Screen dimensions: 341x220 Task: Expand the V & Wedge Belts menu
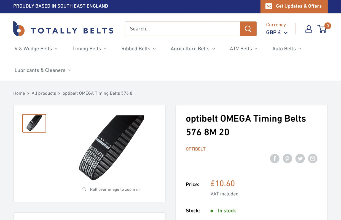pyautogui.click(x=36, y=49)
